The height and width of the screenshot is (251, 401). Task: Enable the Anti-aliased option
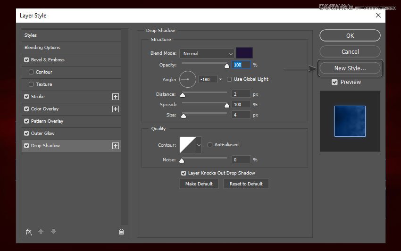click(210, 145)
